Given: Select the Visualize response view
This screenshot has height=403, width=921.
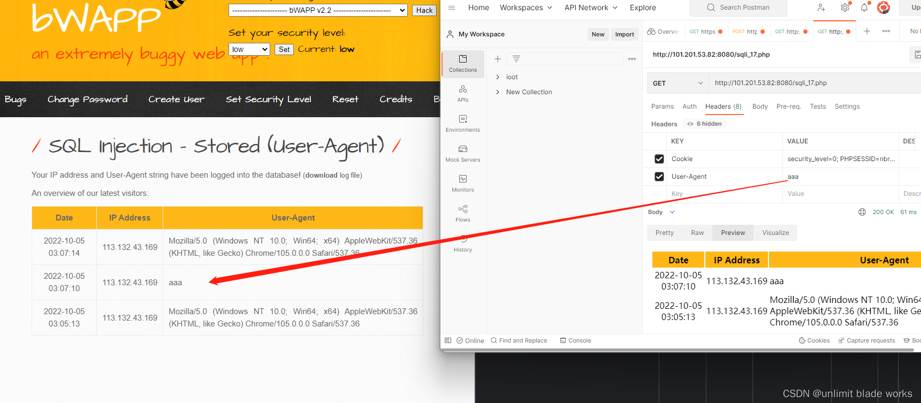Looking at the screenshot, I should click(x=775, y=233).
